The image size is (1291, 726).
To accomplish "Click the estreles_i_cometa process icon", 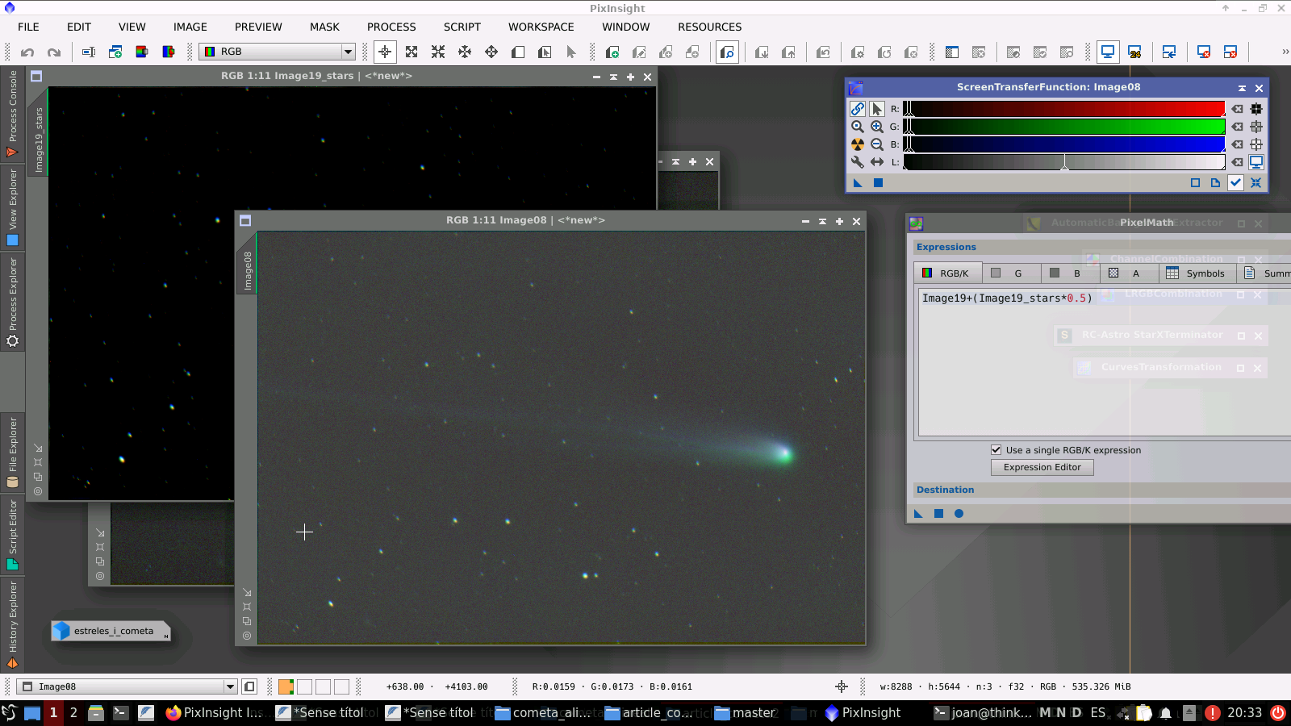I will 111,631.
